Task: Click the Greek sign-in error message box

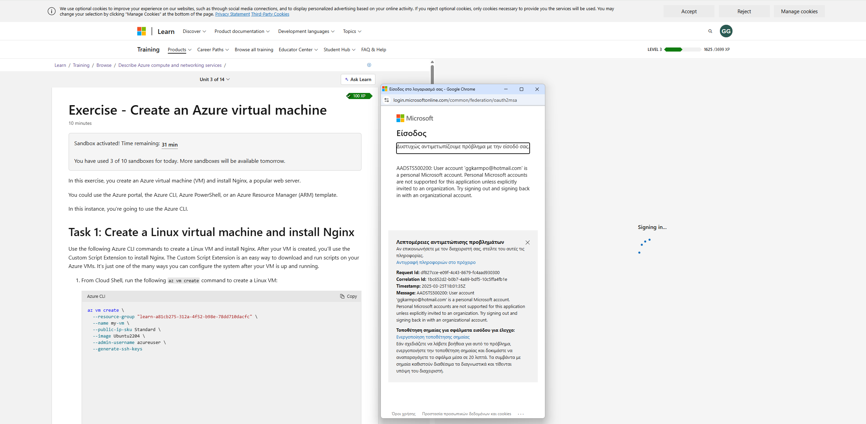Action: coord(463,148)
